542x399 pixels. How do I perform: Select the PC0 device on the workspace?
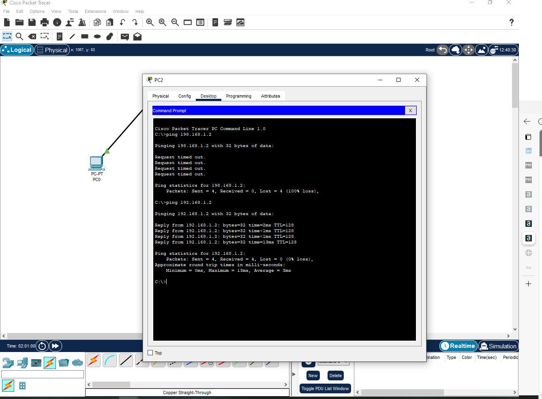point(96,163)
